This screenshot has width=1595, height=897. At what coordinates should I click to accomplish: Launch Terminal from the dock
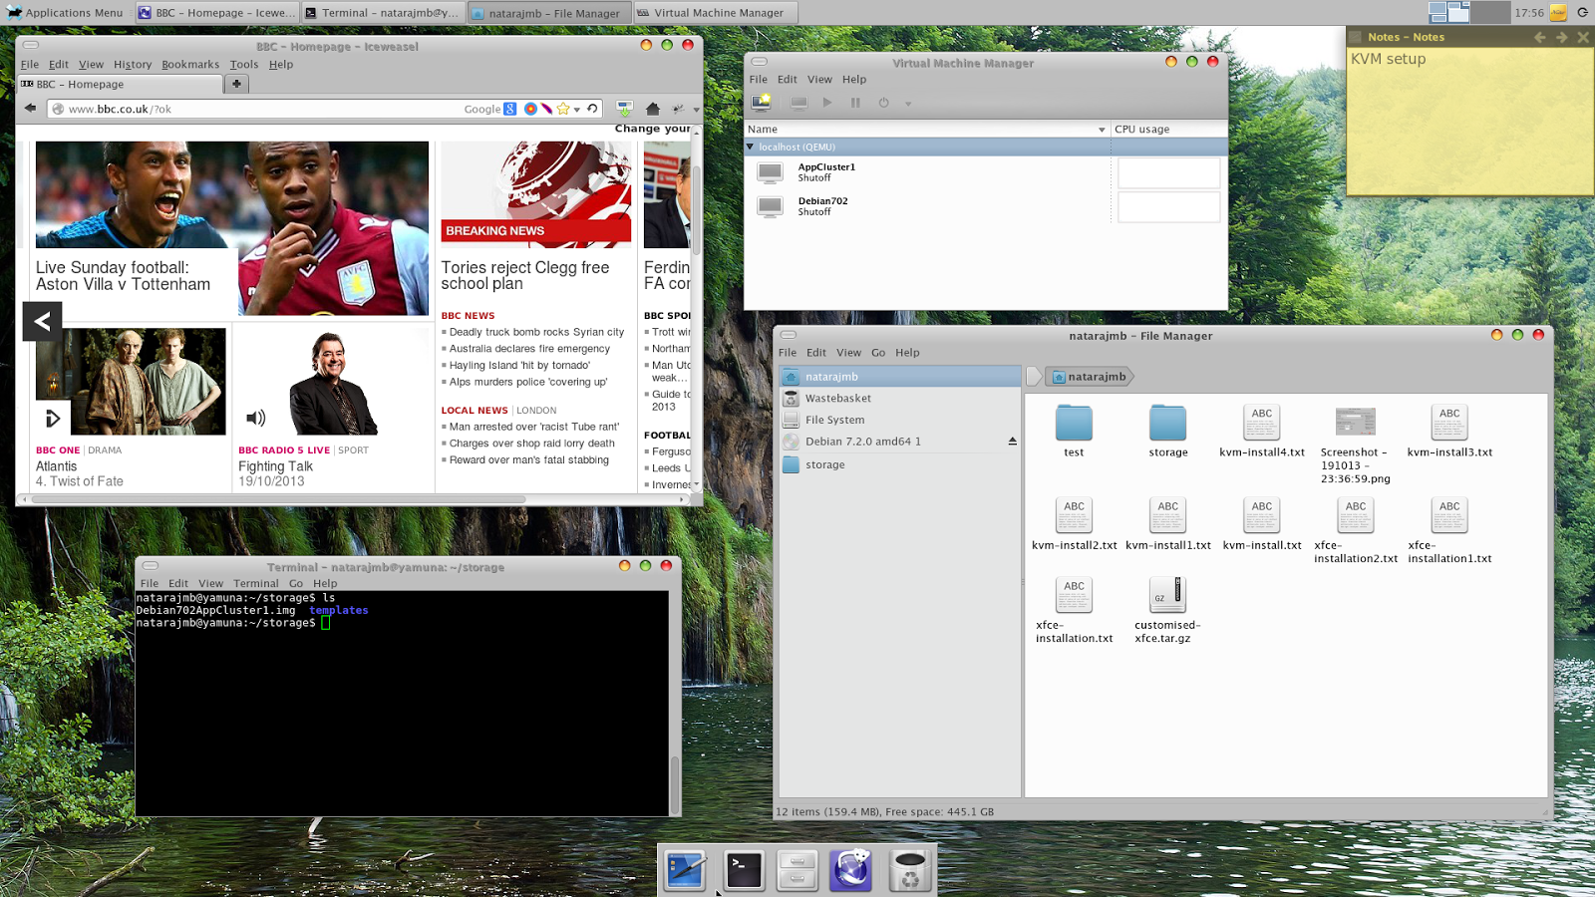(743, 870)
